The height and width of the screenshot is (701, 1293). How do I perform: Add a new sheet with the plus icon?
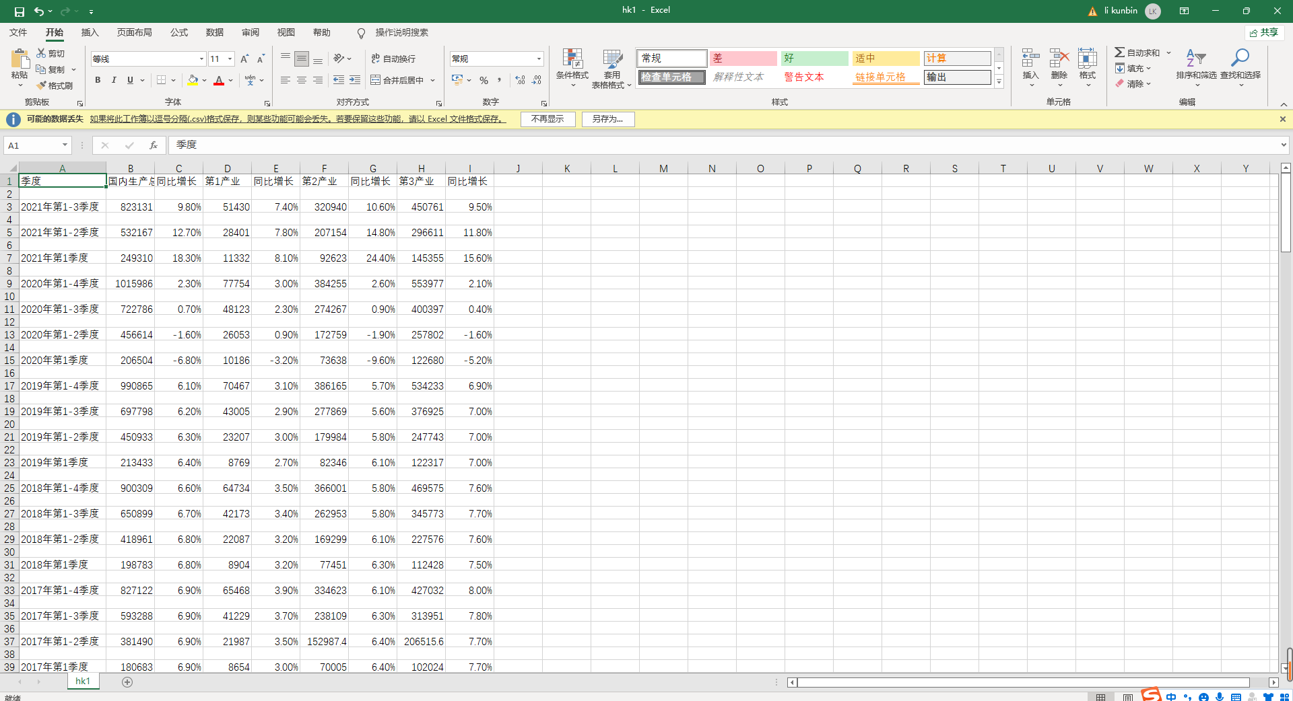[127, 682]
